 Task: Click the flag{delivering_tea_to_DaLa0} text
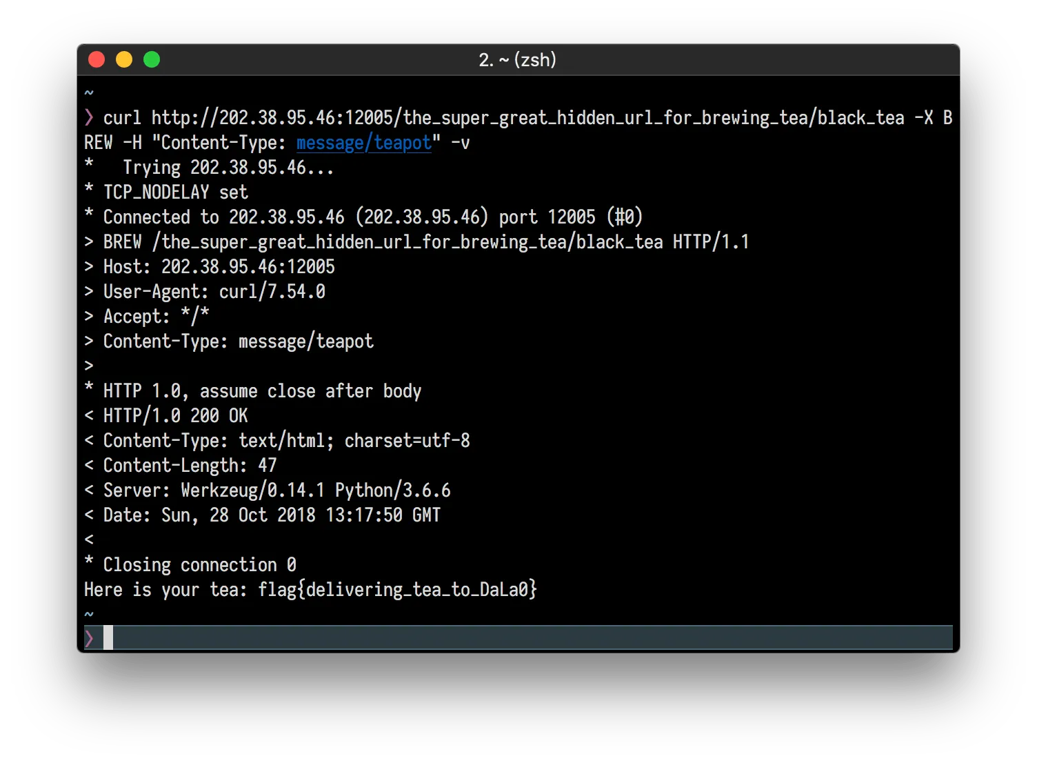point(397,590)
